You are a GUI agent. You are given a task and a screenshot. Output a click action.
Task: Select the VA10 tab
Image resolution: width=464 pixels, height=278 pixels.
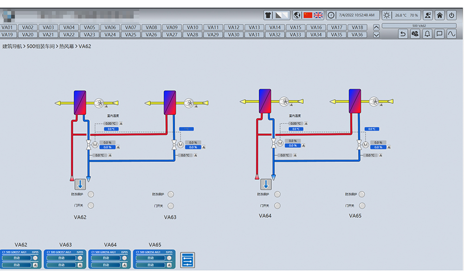click(x=193, y=27)
